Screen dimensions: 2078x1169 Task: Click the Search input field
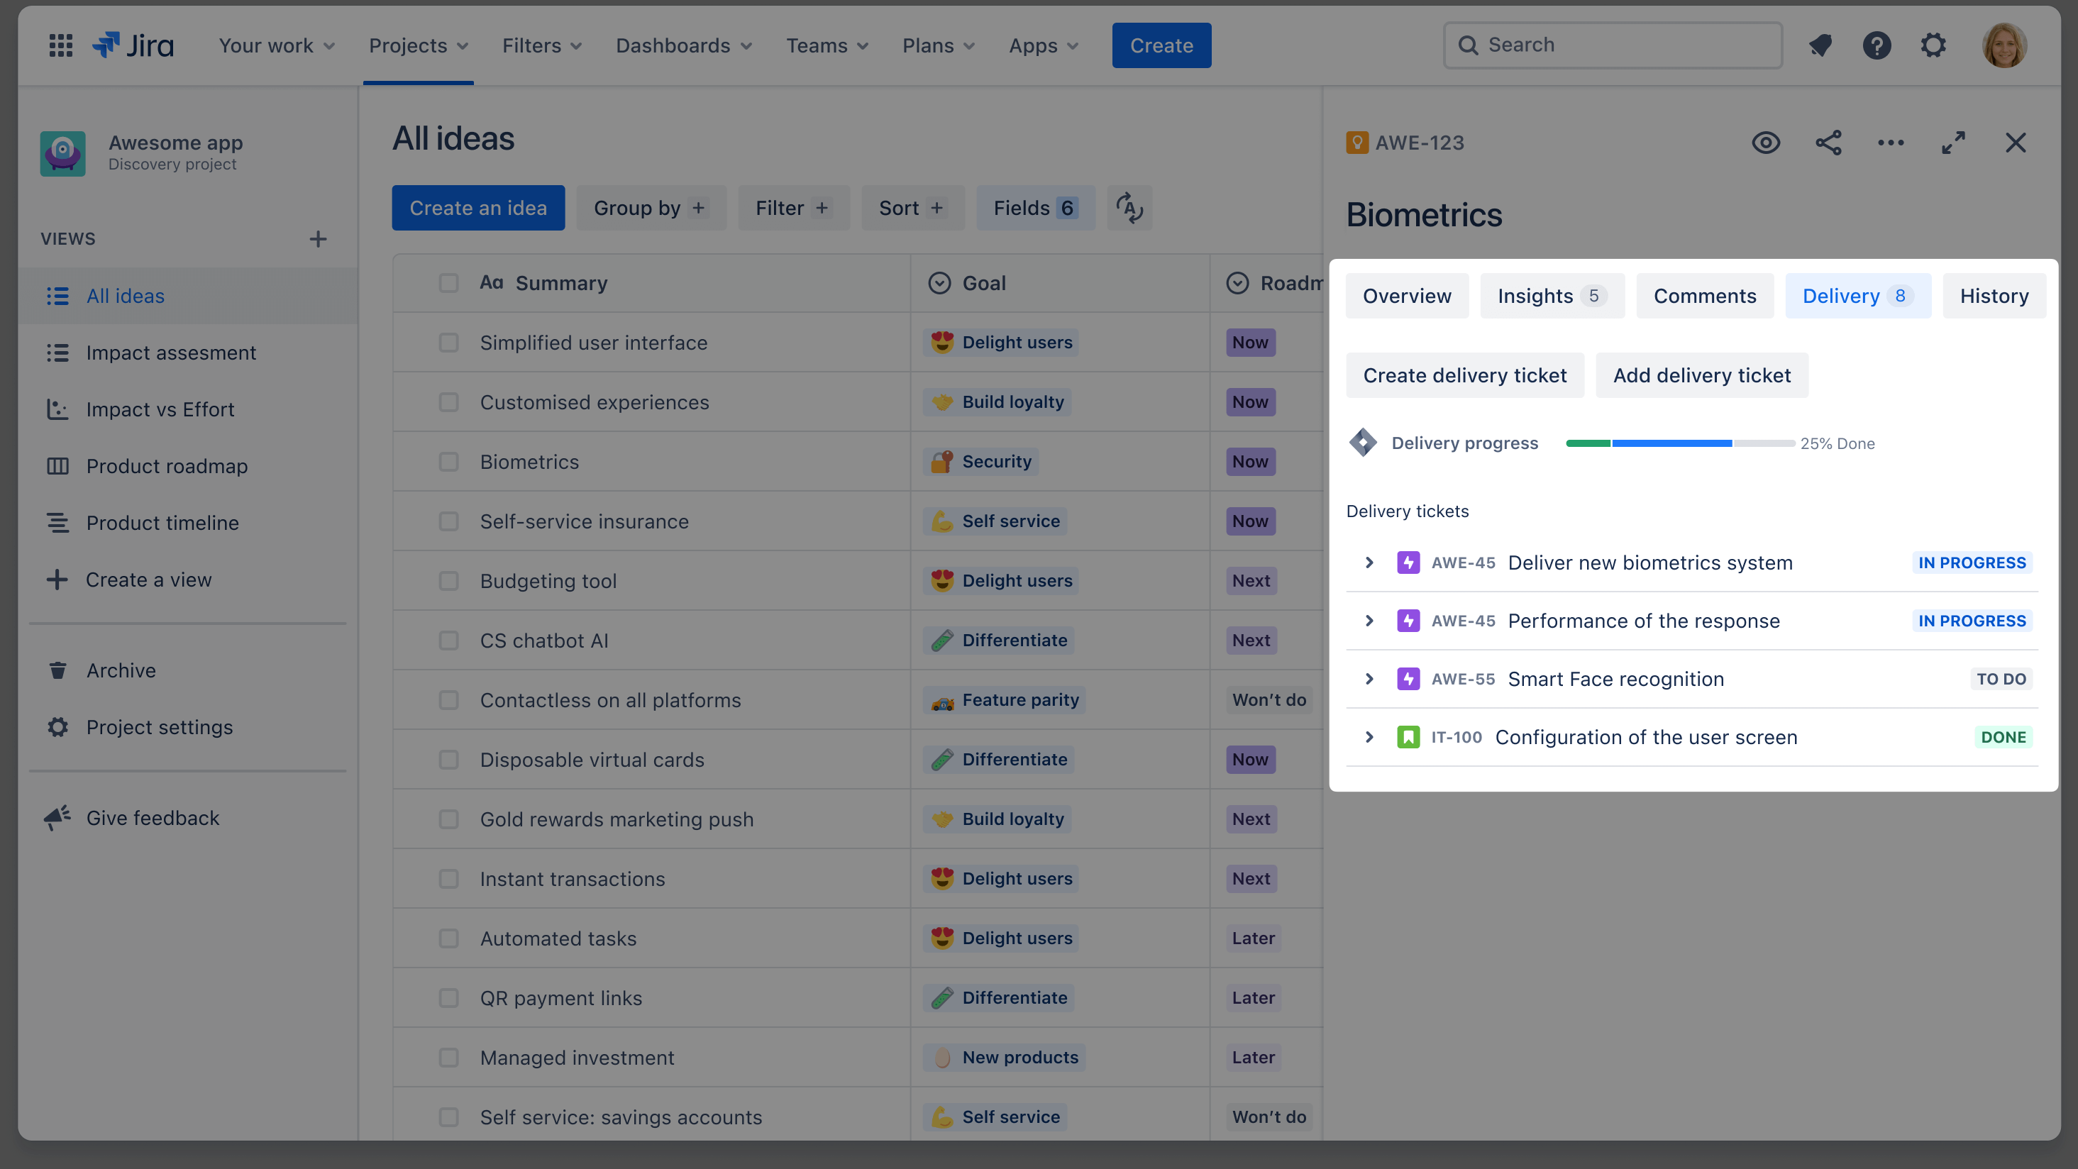coord(1613,45)
